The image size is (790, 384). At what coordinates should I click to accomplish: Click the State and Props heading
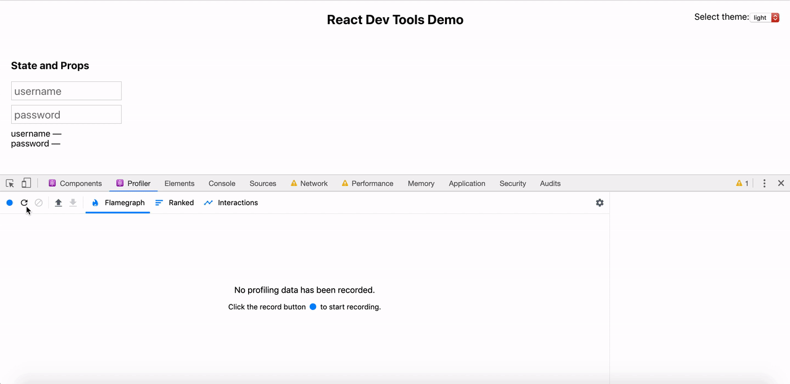pos(50,66)
